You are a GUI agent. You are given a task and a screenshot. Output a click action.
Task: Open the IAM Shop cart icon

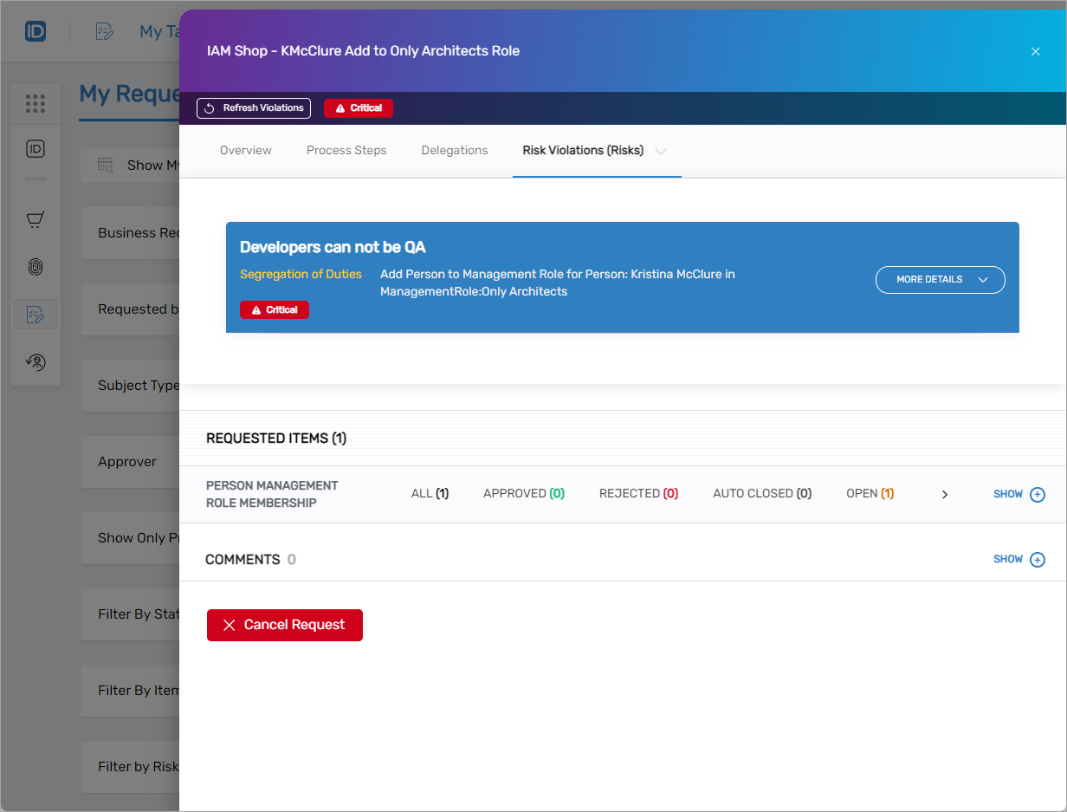point(36,219)
